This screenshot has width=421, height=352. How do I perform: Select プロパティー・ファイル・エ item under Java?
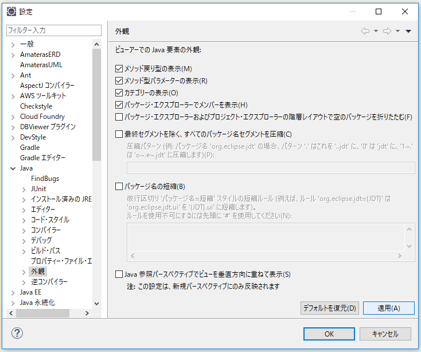point(61,261)
